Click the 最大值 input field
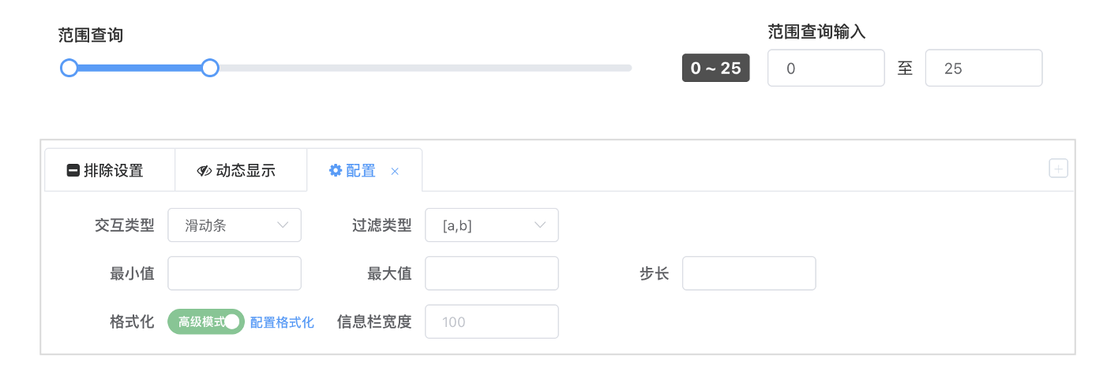The height and width of the screenshot is (375, 1107). (x=492, y=273)
